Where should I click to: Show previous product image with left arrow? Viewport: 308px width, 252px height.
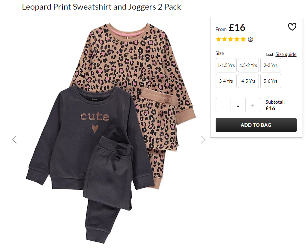coord(14,140)
